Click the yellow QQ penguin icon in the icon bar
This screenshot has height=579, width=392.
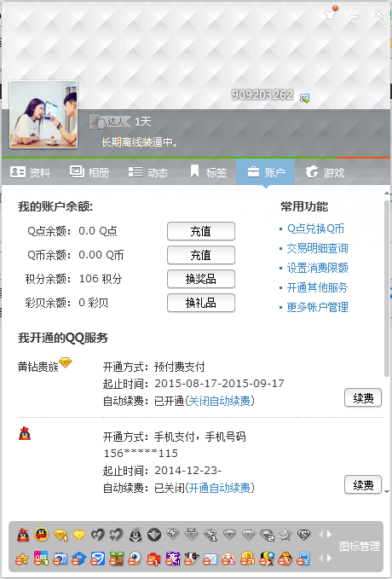[42, 535]
